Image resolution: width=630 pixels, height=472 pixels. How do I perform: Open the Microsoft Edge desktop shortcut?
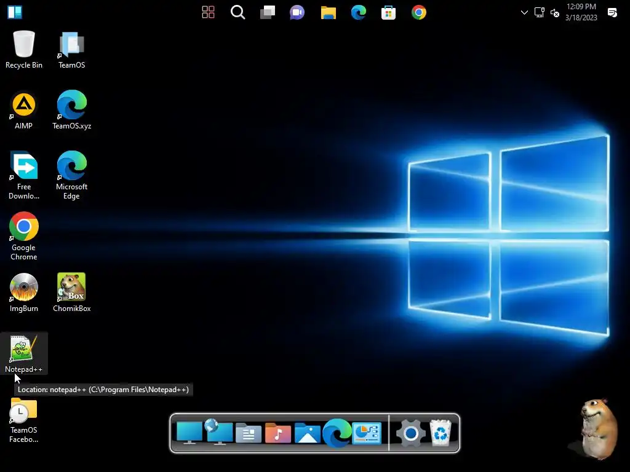point(71,175)
